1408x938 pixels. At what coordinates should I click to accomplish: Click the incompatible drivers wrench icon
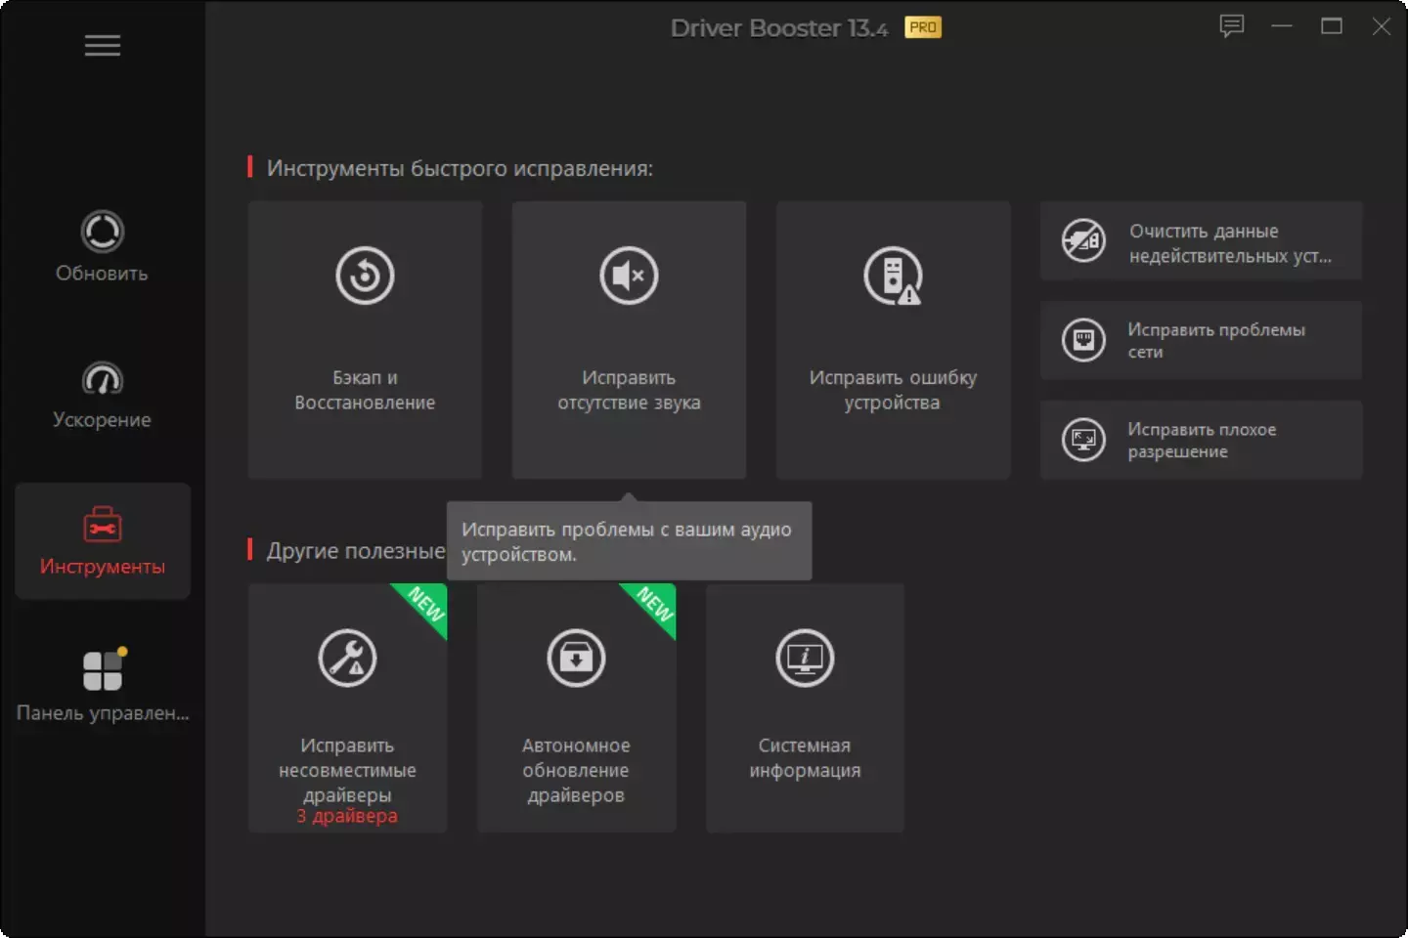tap(347, 659)
